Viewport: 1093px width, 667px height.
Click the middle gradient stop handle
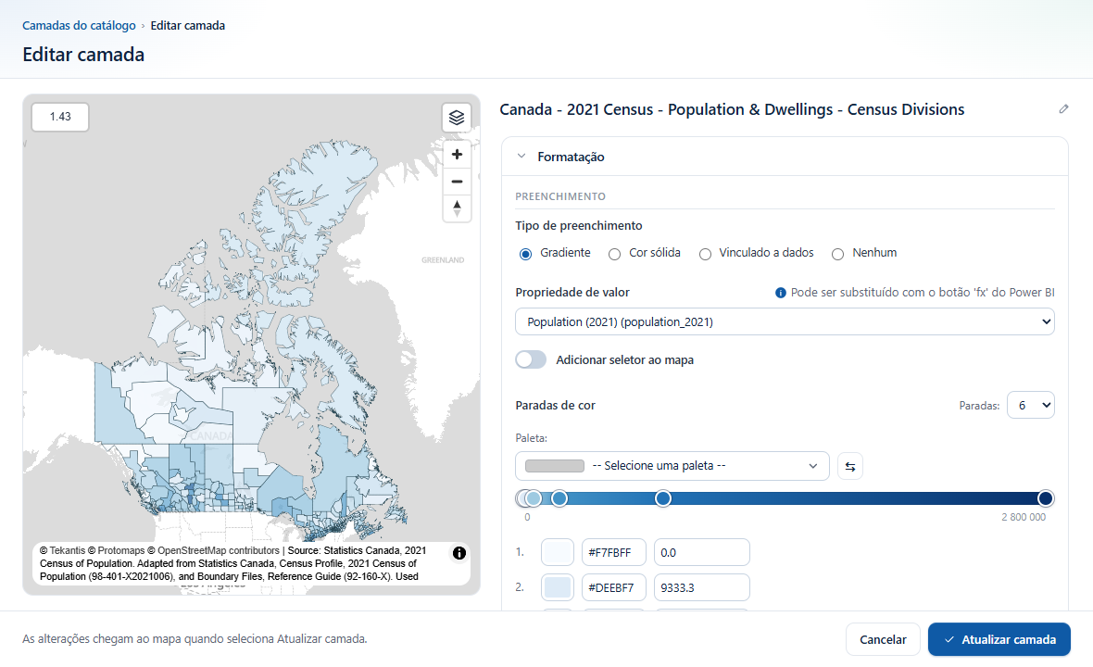pyautogui.click(x=663, y=498)
